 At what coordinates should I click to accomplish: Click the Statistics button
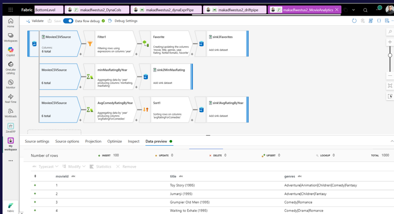pos(100,166)
